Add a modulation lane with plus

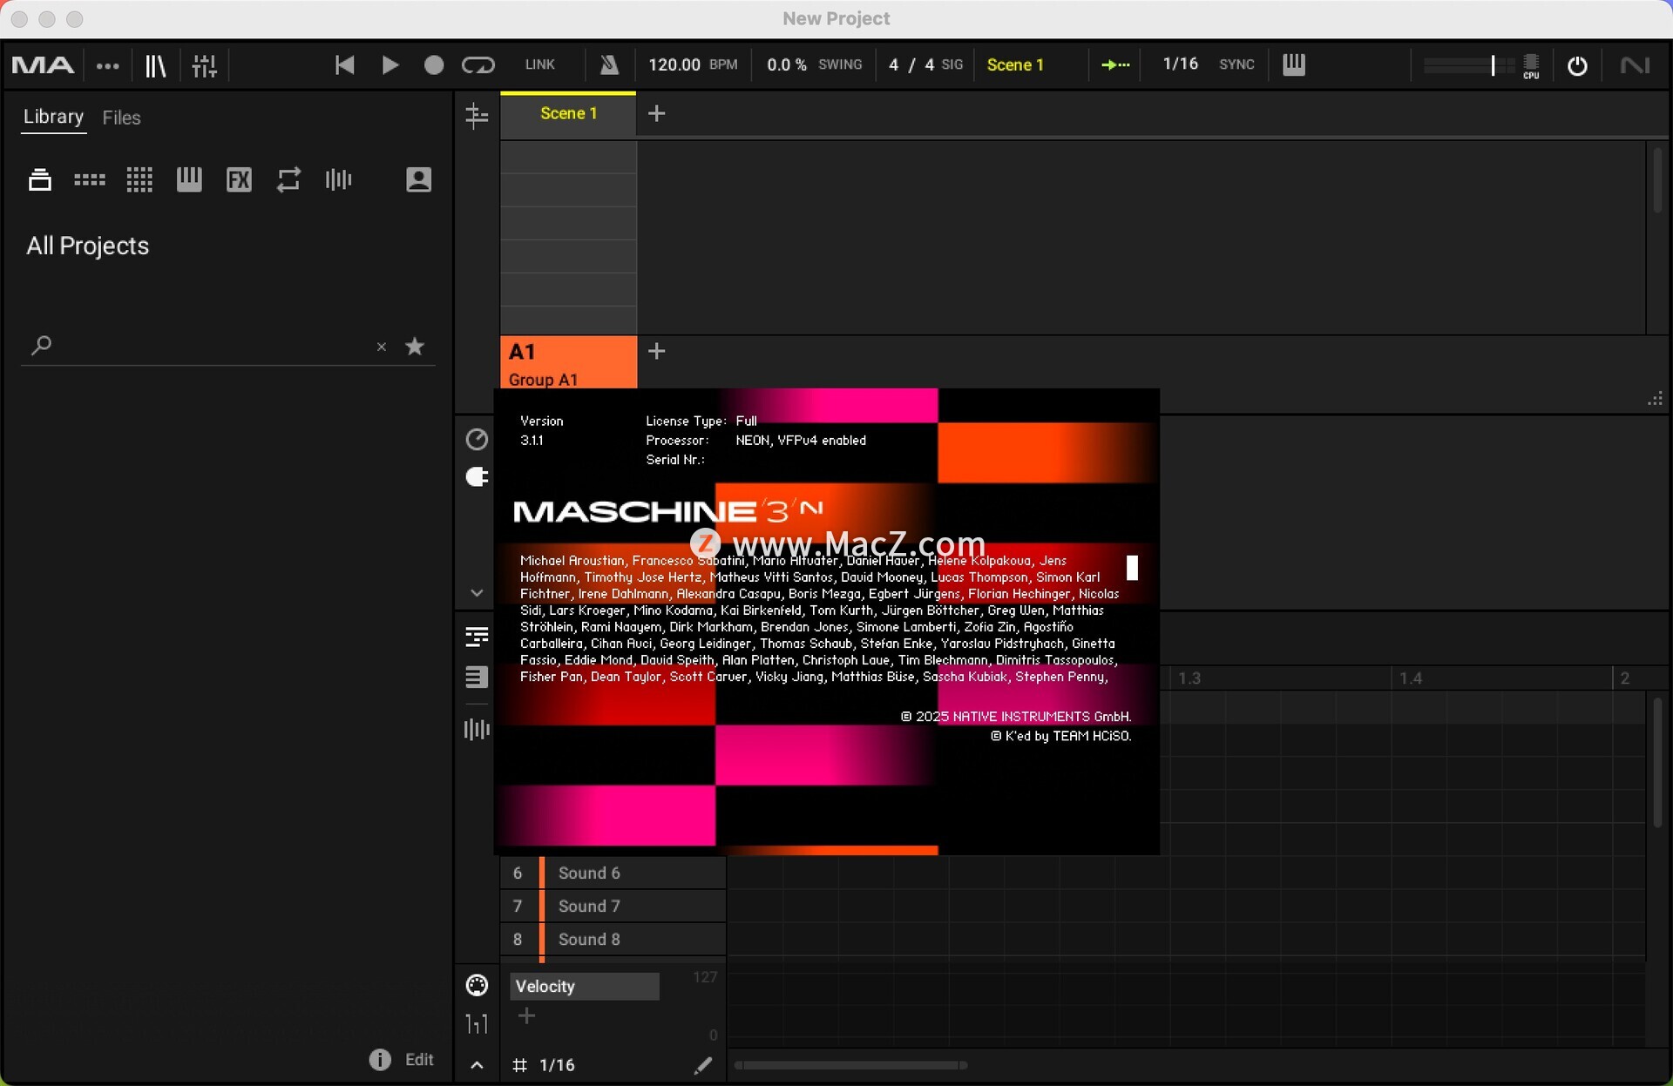526,1015
